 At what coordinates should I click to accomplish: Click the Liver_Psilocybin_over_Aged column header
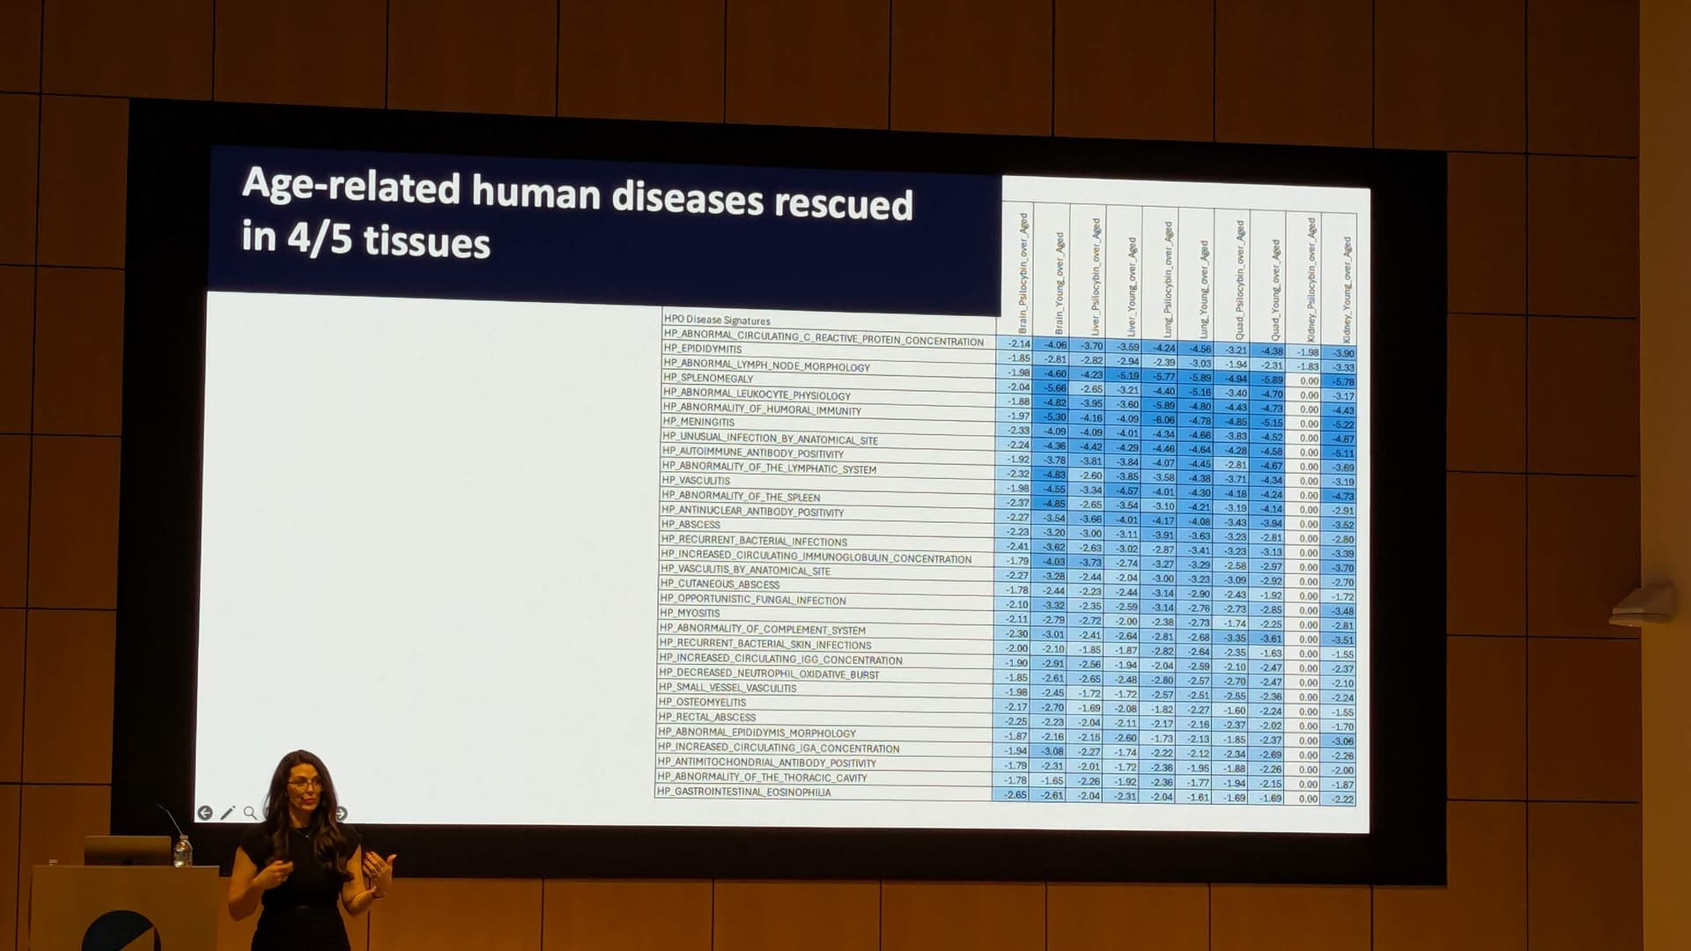pyautogui.click(x=1096, y=277)
